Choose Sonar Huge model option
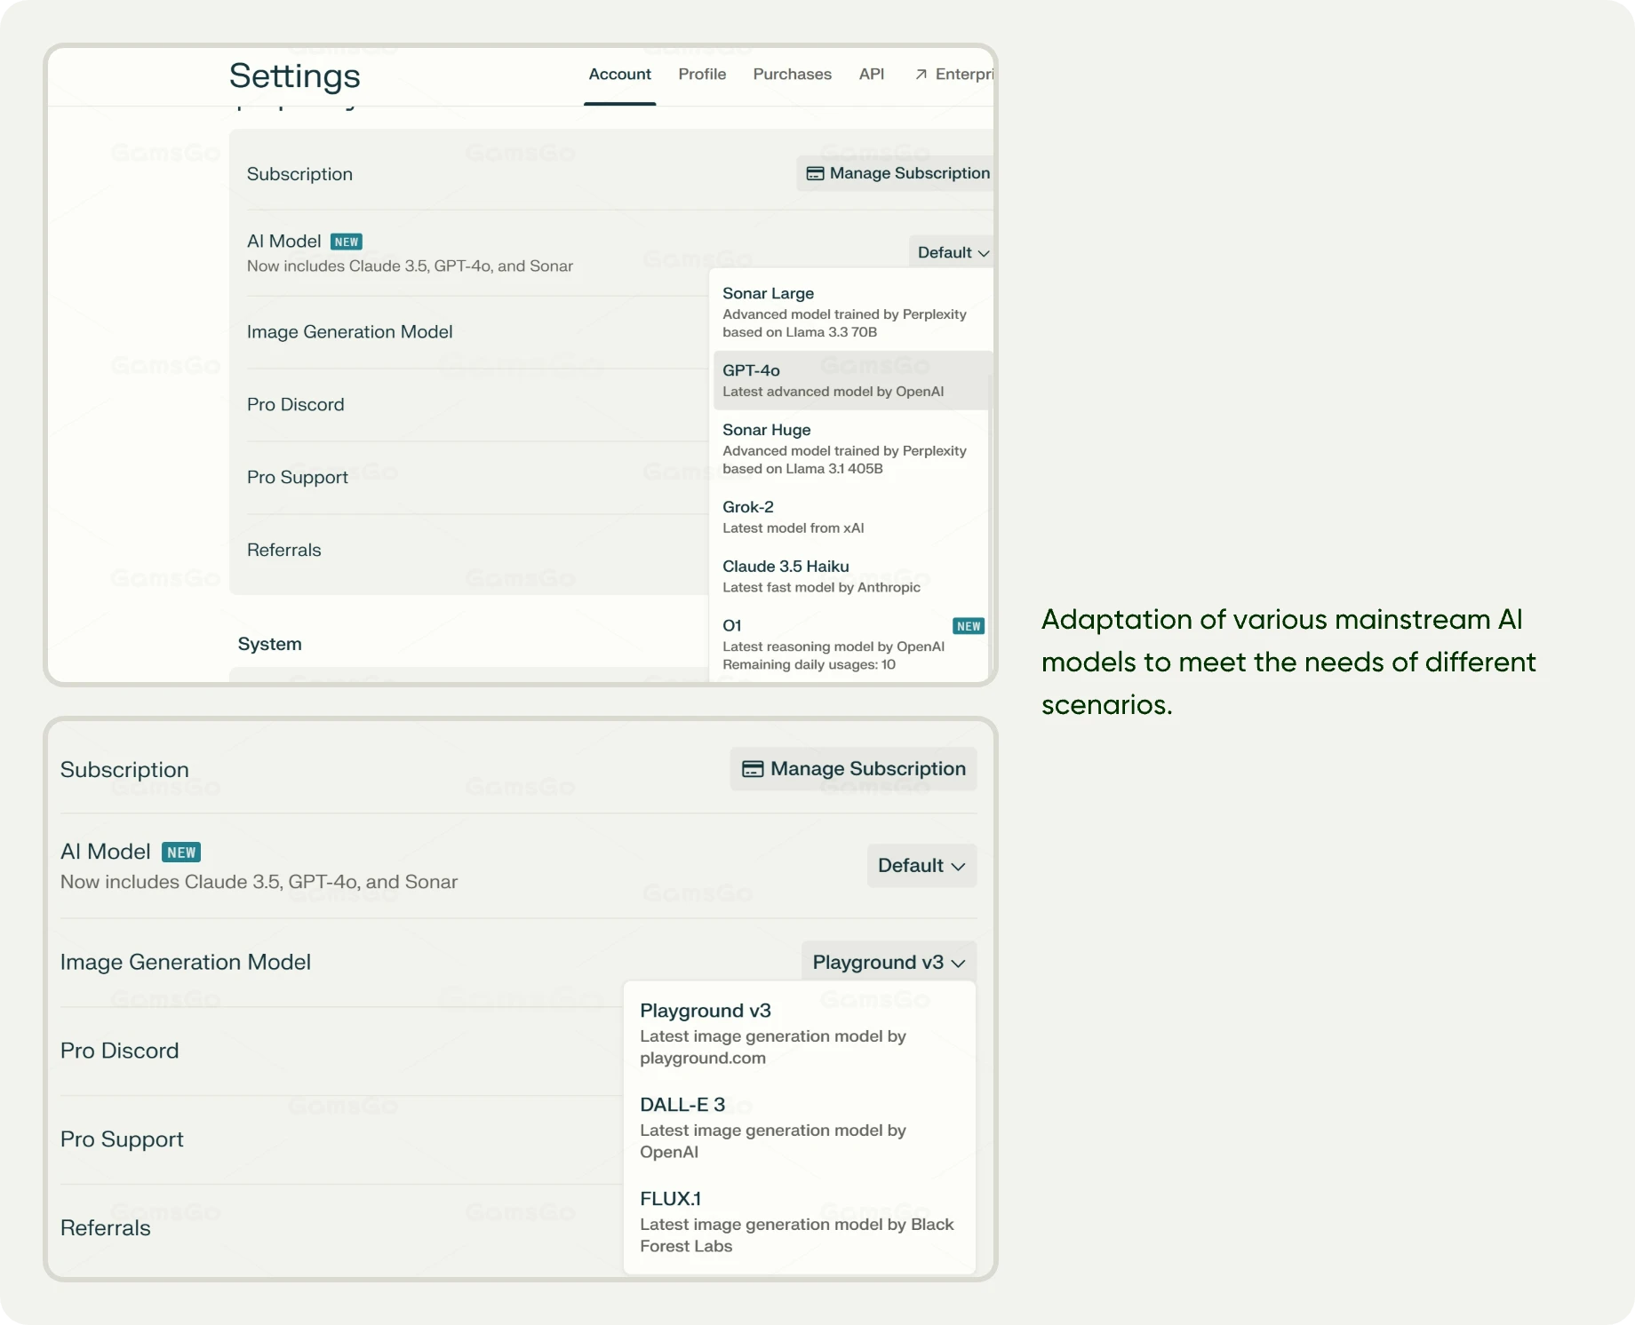Viewport: 1635px width, 1325px height. [x=850, y=448]
